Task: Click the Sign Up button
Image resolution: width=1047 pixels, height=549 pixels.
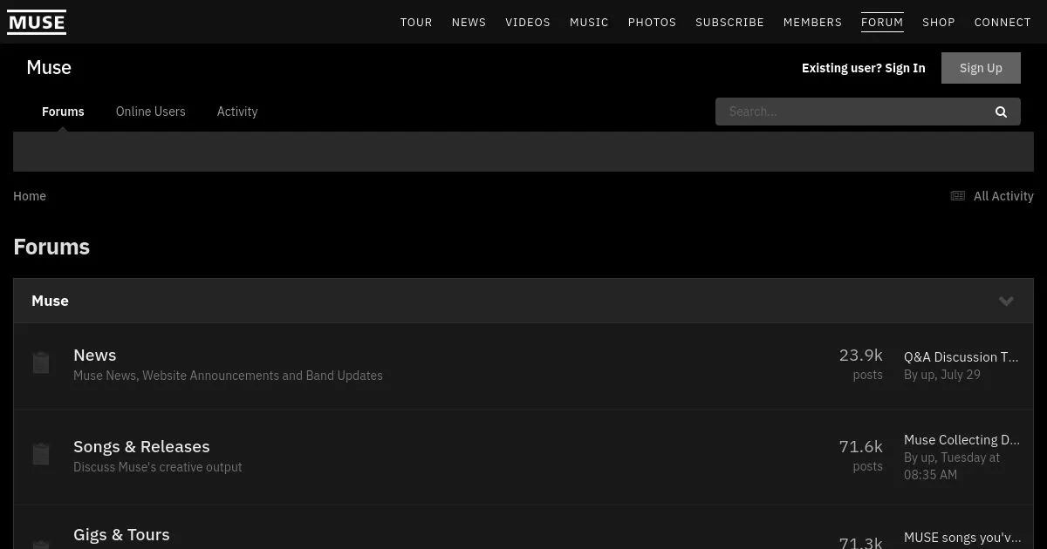Action: tap(981, 68)
